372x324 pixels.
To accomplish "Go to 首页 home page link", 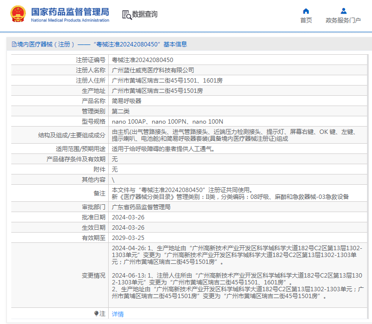I will pyautogui.click(x=306, y=21).
